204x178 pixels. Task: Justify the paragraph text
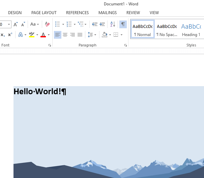click(x=80, y=35)
